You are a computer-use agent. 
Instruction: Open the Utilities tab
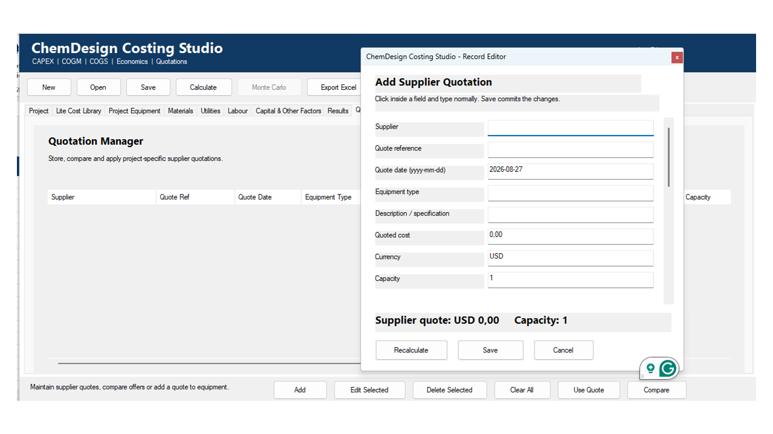pyautogui.click(x=210, y=111)
